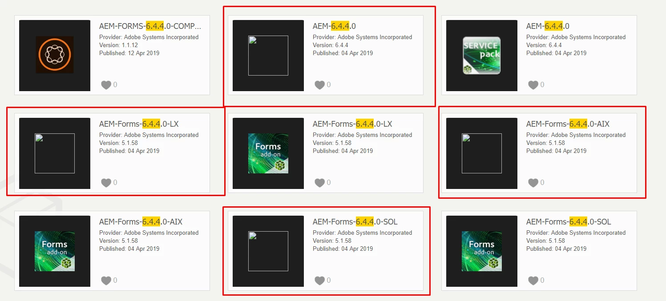Click Forms add-on thumbnail of the LX package
The height and width of the screenshot is (301, 666).
click(x=268, y=153)
